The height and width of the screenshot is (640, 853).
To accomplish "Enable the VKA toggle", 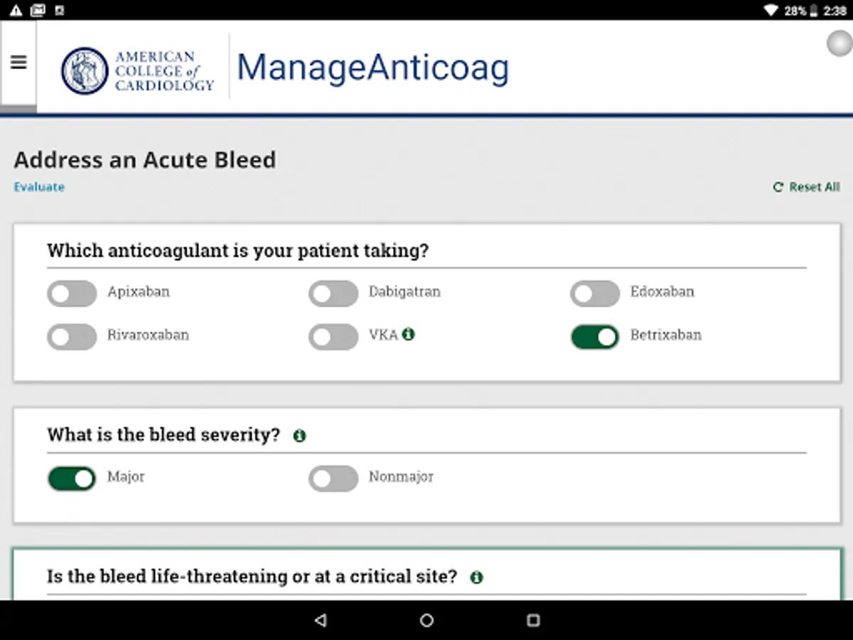I will pos(333,336).
